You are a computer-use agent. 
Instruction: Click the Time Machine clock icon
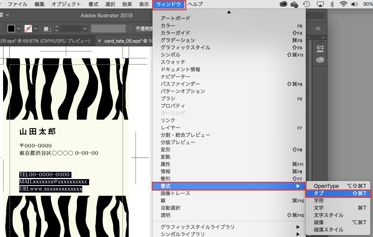click(305, 4)
